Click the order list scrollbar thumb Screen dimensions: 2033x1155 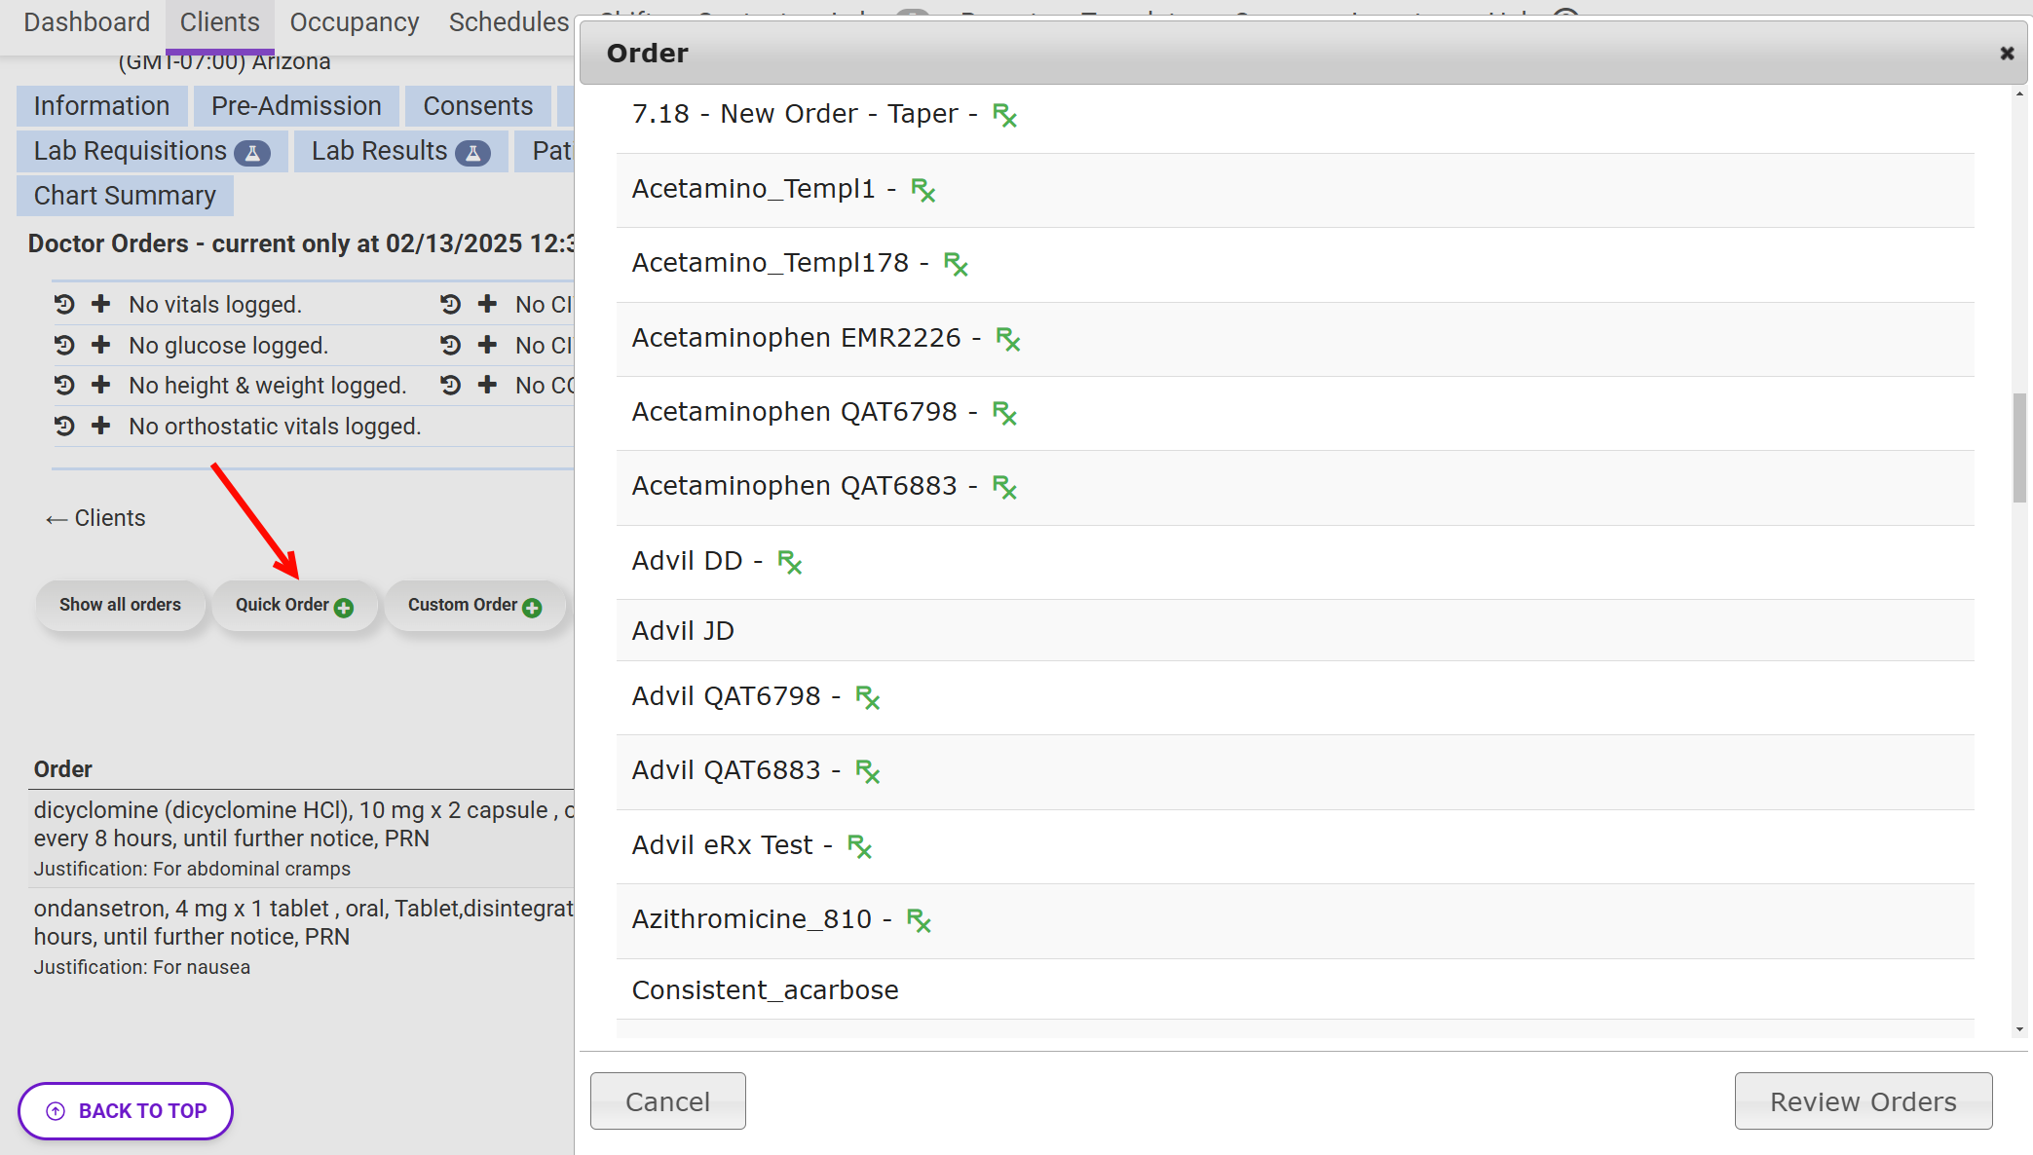pos(2019,448)
